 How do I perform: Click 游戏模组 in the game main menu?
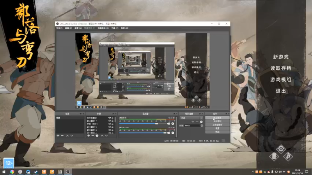coord(281,80)
